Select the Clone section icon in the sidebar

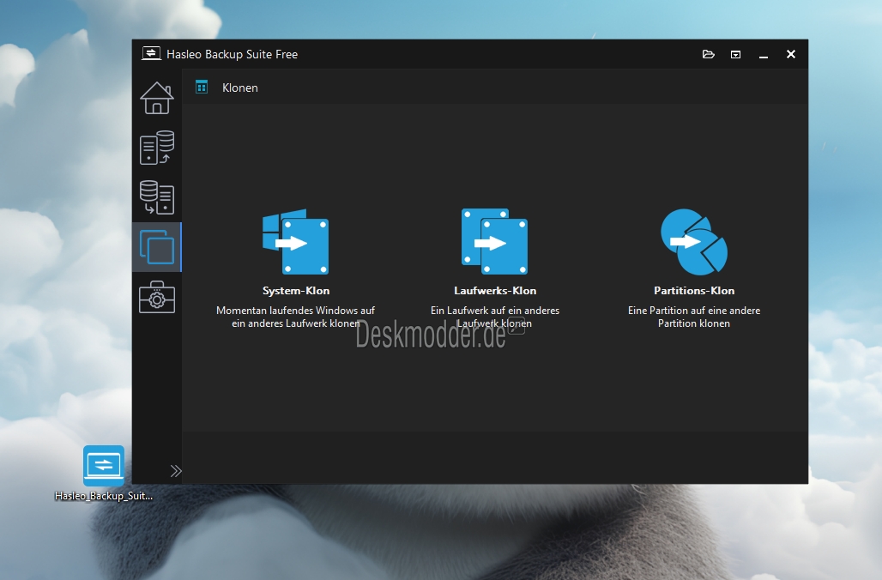pos(157,247)
